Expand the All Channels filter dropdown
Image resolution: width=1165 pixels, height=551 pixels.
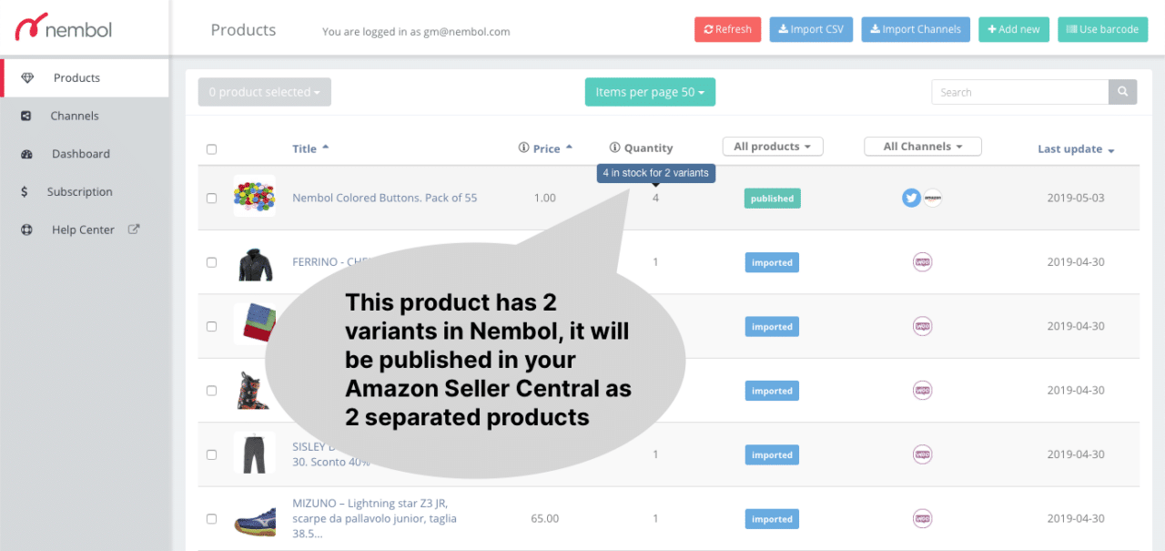tap(922, 146)
